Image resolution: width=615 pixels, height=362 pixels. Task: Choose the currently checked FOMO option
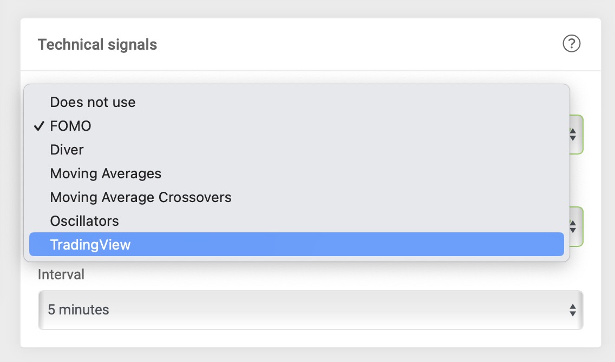click(297, 126)
